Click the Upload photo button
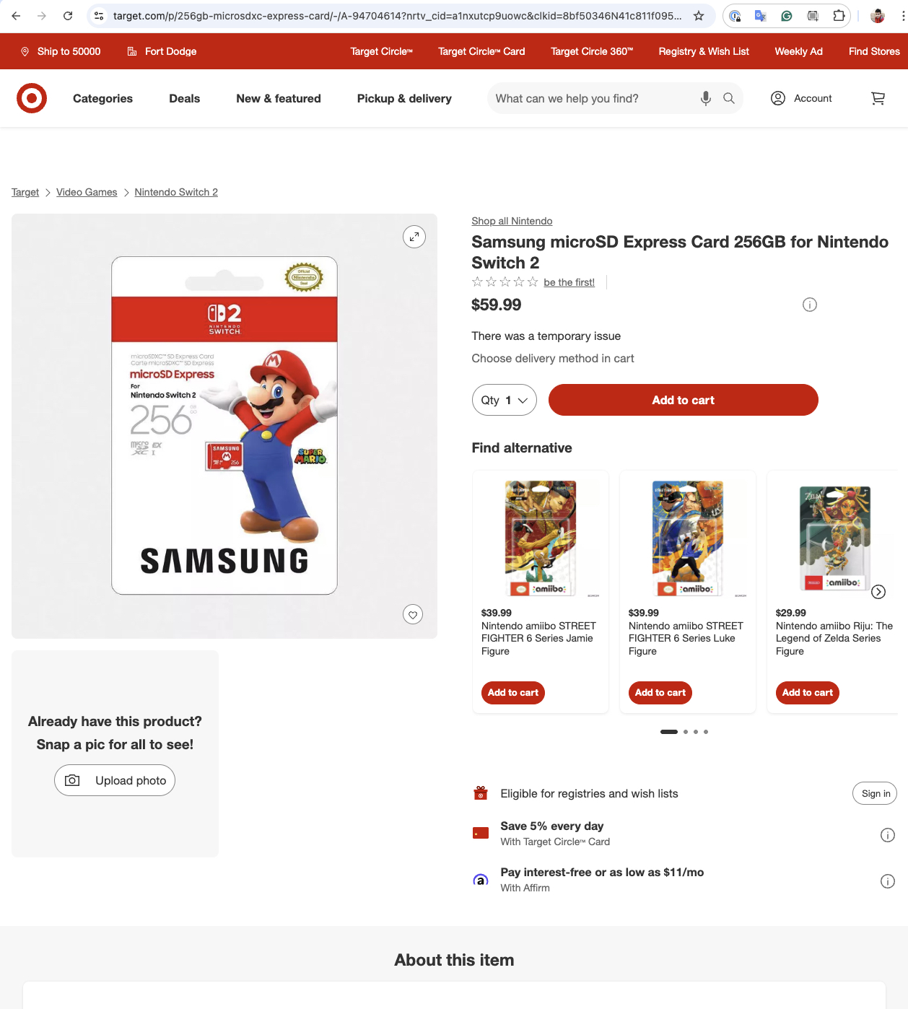This screenshot has width=908, height=1009. tap(115, 780)
